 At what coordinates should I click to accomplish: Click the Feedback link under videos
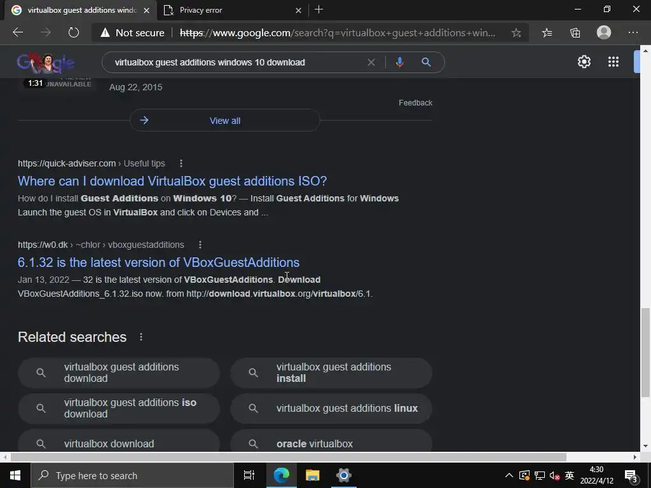click(x=415, y=102)
